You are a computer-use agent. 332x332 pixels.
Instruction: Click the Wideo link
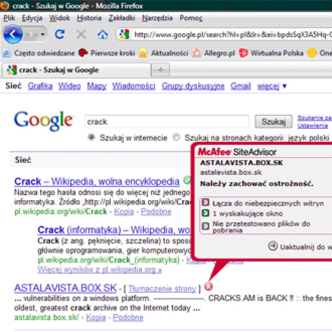[69, 86]
